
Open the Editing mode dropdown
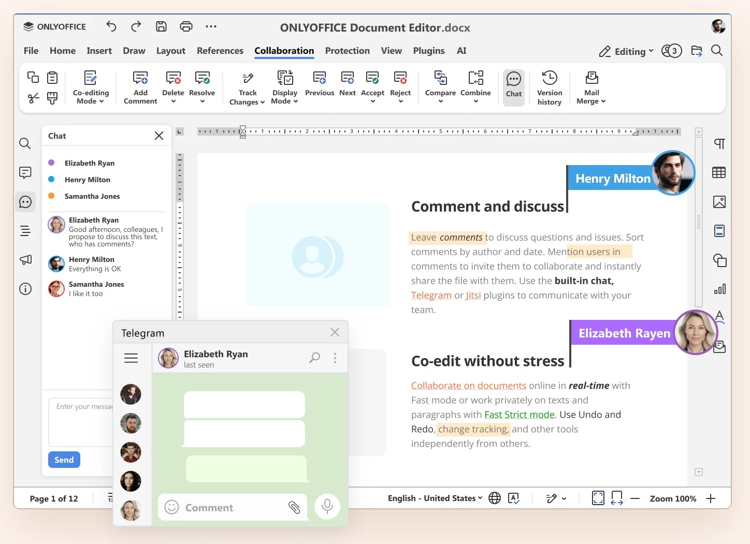[x=626, y=51]
